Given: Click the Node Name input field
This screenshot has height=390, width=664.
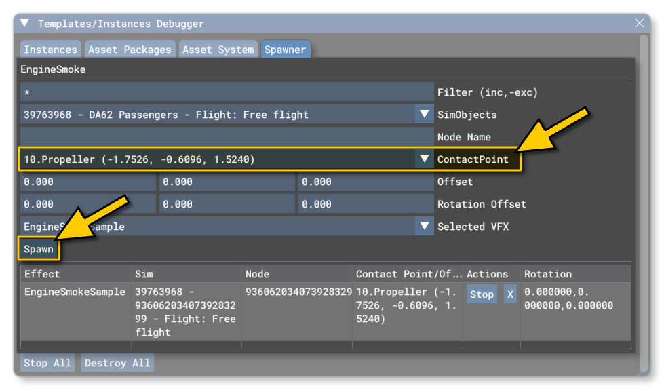Looking at the screenshot, I should [x=227, y=137].
